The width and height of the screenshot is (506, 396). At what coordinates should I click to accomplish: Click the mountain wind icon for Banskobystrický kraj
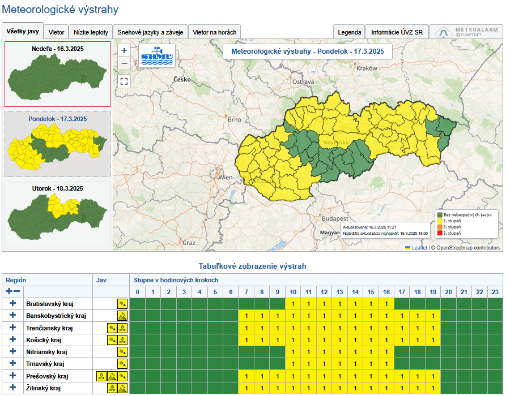pyautogui.click(x=122, y=316)
